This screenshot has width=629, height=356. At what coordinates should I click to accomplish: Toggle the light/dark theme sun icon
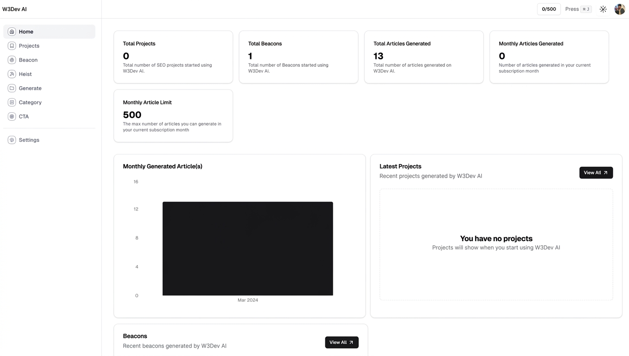(x=603, y=9)
